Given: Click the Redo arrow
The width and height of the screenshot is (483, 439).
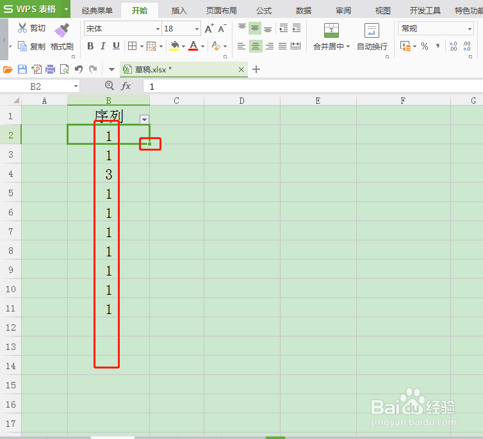Looking at the screenshot, I should [93, 69].
